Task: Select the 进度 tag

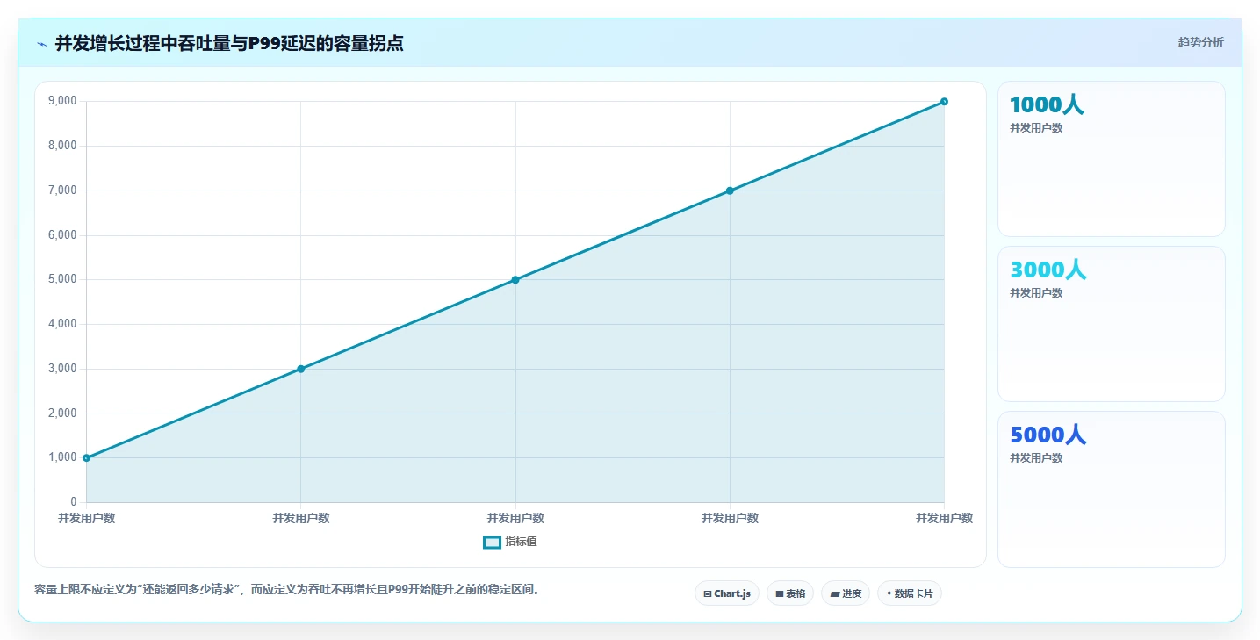Action: coord(846,593)
